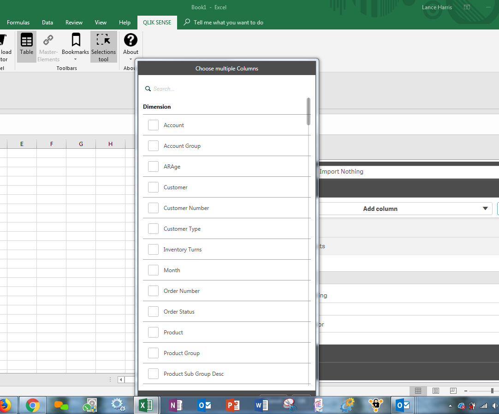Image resolution: width=499 pixels, height=414 pixels.
Task: Open OneNote from the taskbar
Action: 176,405
